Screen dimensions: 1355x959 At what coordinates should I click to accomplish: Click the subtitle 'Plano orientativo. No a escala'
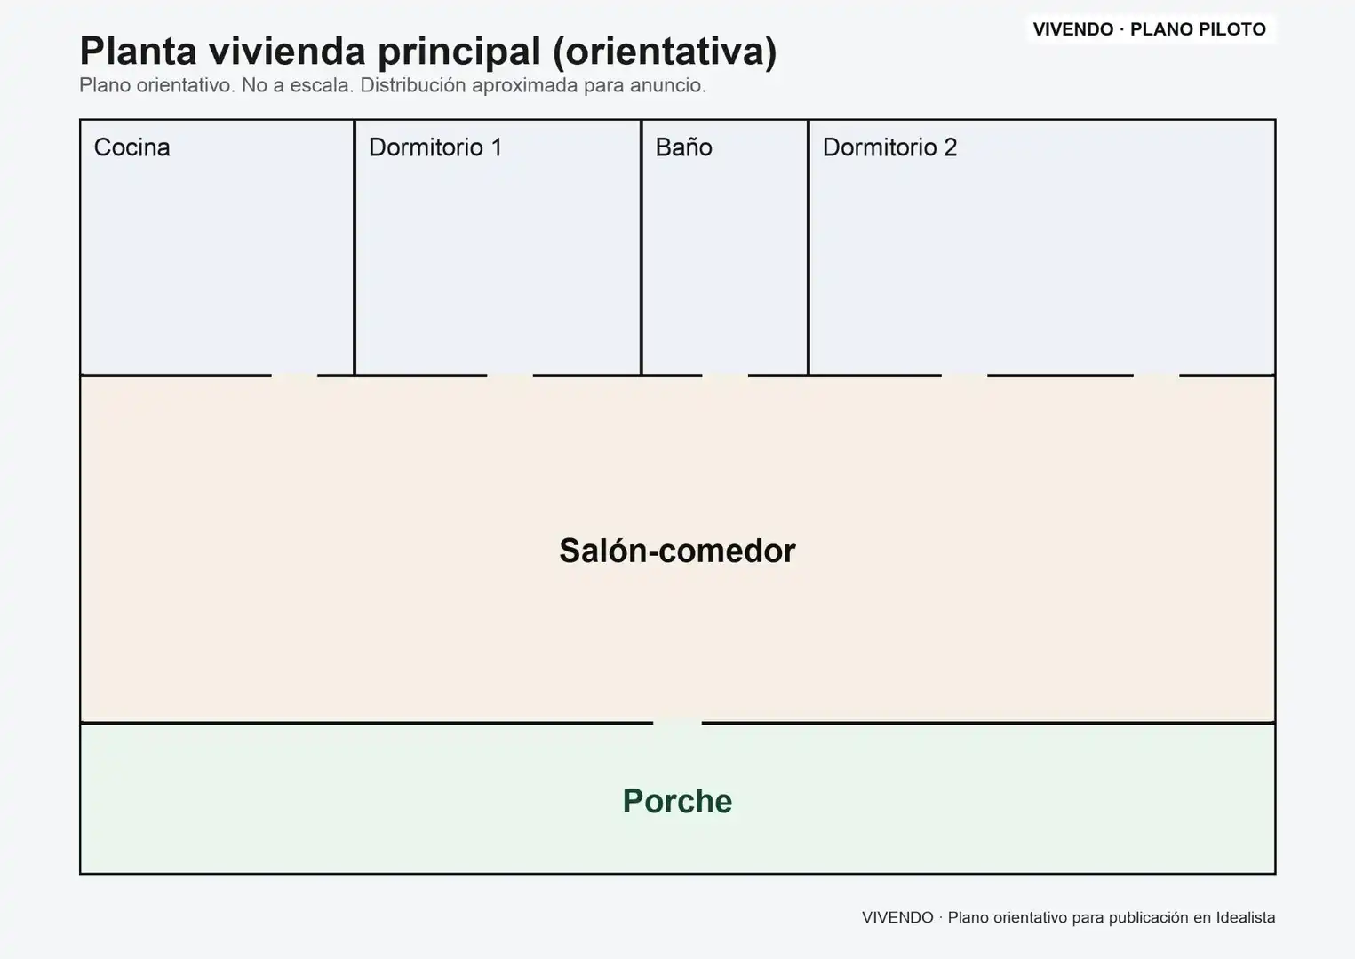pyautogui.click(x=393, y=86)
